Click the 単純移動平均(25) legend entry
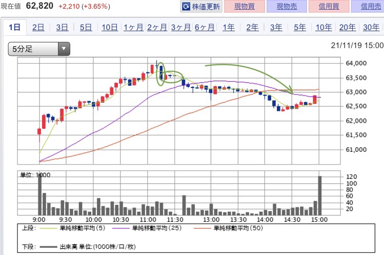384x255 pixels. (157, 228)
